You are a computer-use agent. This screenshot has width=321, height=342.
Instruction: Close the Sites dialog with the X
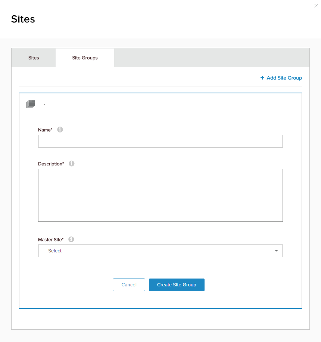point(316,6)
